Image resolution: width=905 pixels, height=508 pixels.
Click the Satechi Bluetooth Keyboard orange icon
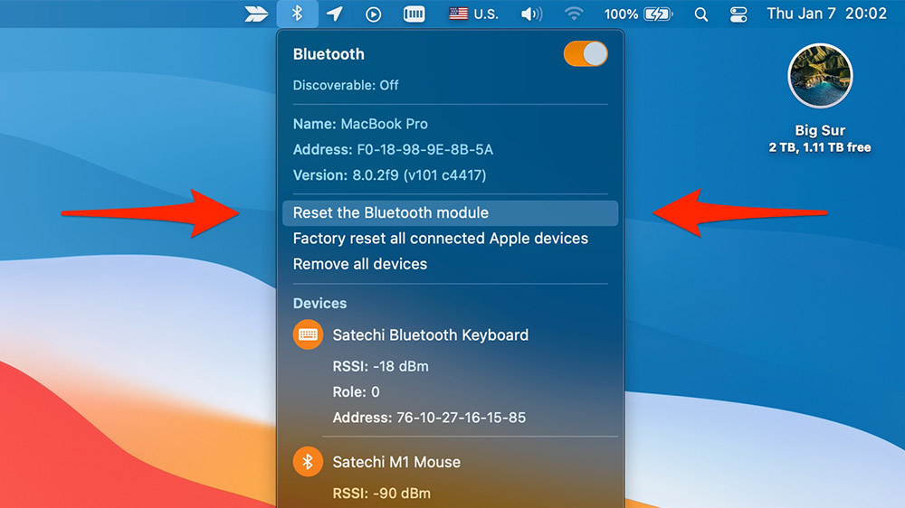(x=308, y=335)
